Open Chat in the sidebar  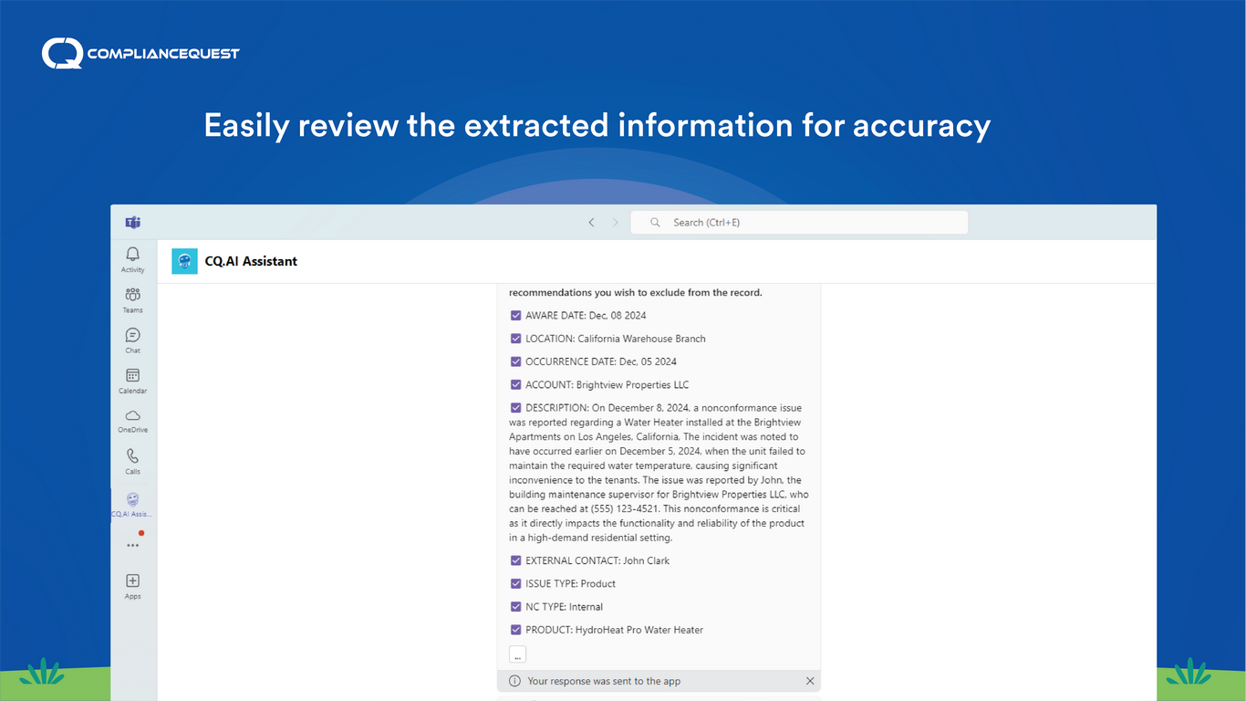pos(133,340)
